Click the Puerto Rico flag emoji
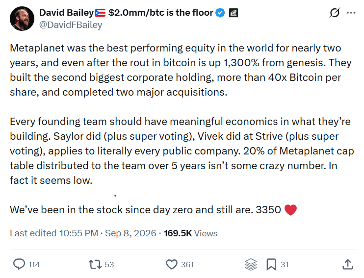Image resolution: width=364 pixels, height=278 pixels. (x=100, y=13)
